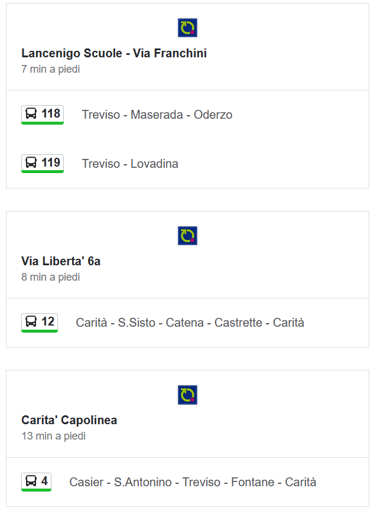Screen dimensions: 374x514
Task: Click the bus icon in the 118 badge
Action: pyautogui.click(x=31, y=113)
